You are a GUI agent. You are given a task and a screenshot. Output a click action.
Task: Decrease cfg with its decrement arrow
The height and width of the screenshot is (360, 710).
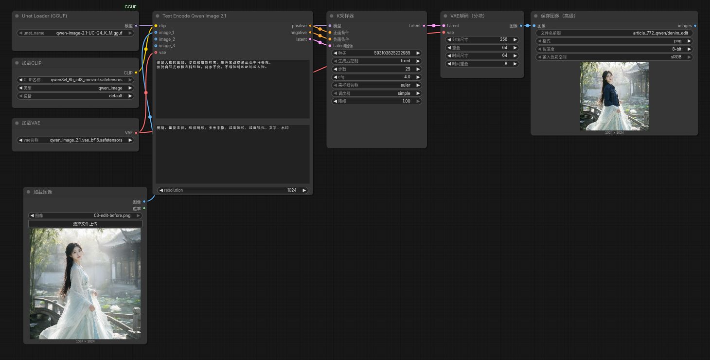click(x=336, y=77)
